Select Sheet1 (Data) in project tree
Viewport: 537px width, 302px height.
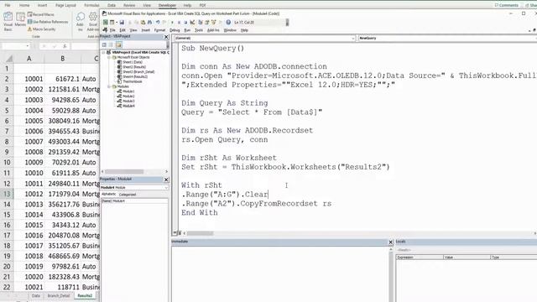pyautogui.click(x=130, y=62)
